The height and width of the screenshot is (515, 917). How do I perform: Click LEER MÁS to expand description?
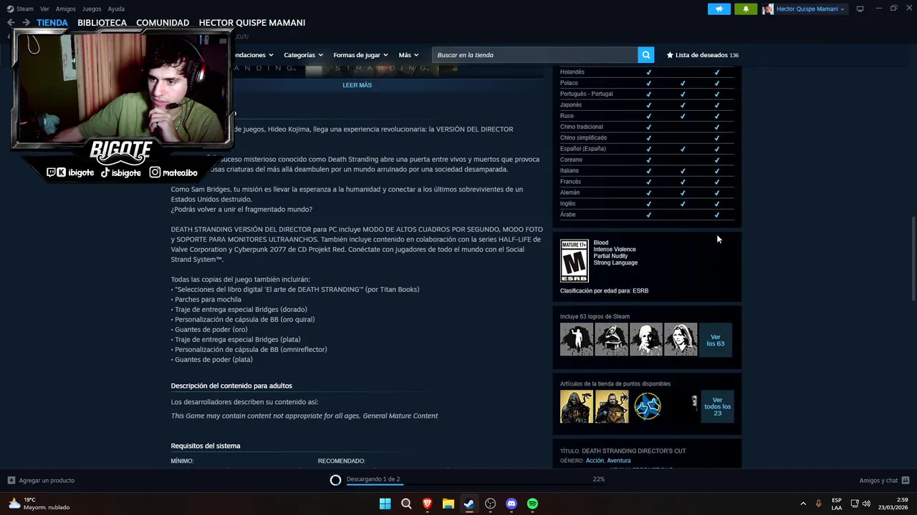357,85
